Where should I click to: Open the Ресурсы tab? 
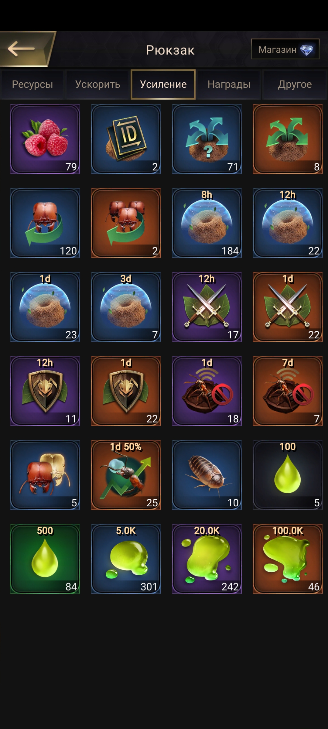coord(32,84)
